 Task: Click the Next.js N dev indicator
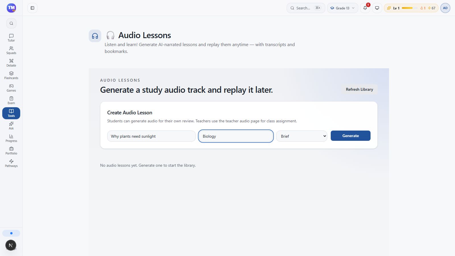pyautogui.click(x=11, y=245)
